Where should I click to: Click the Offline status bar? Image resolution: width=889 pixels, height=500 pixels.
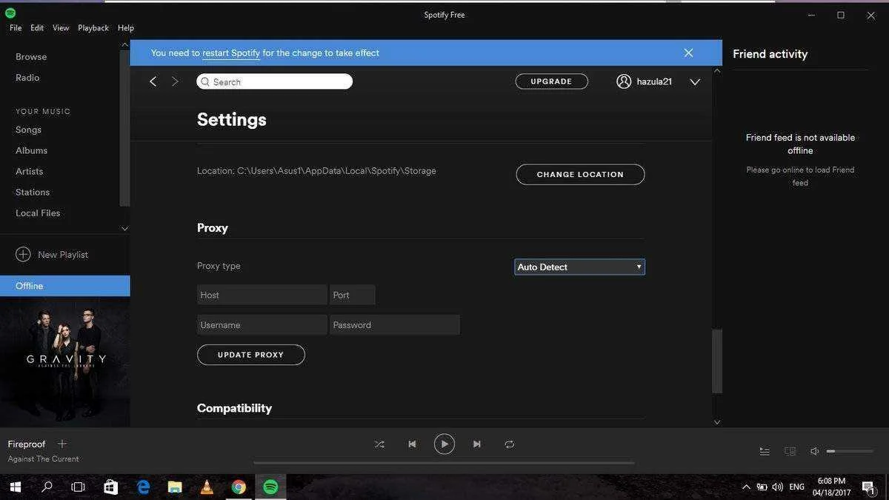tap(65, 286)
